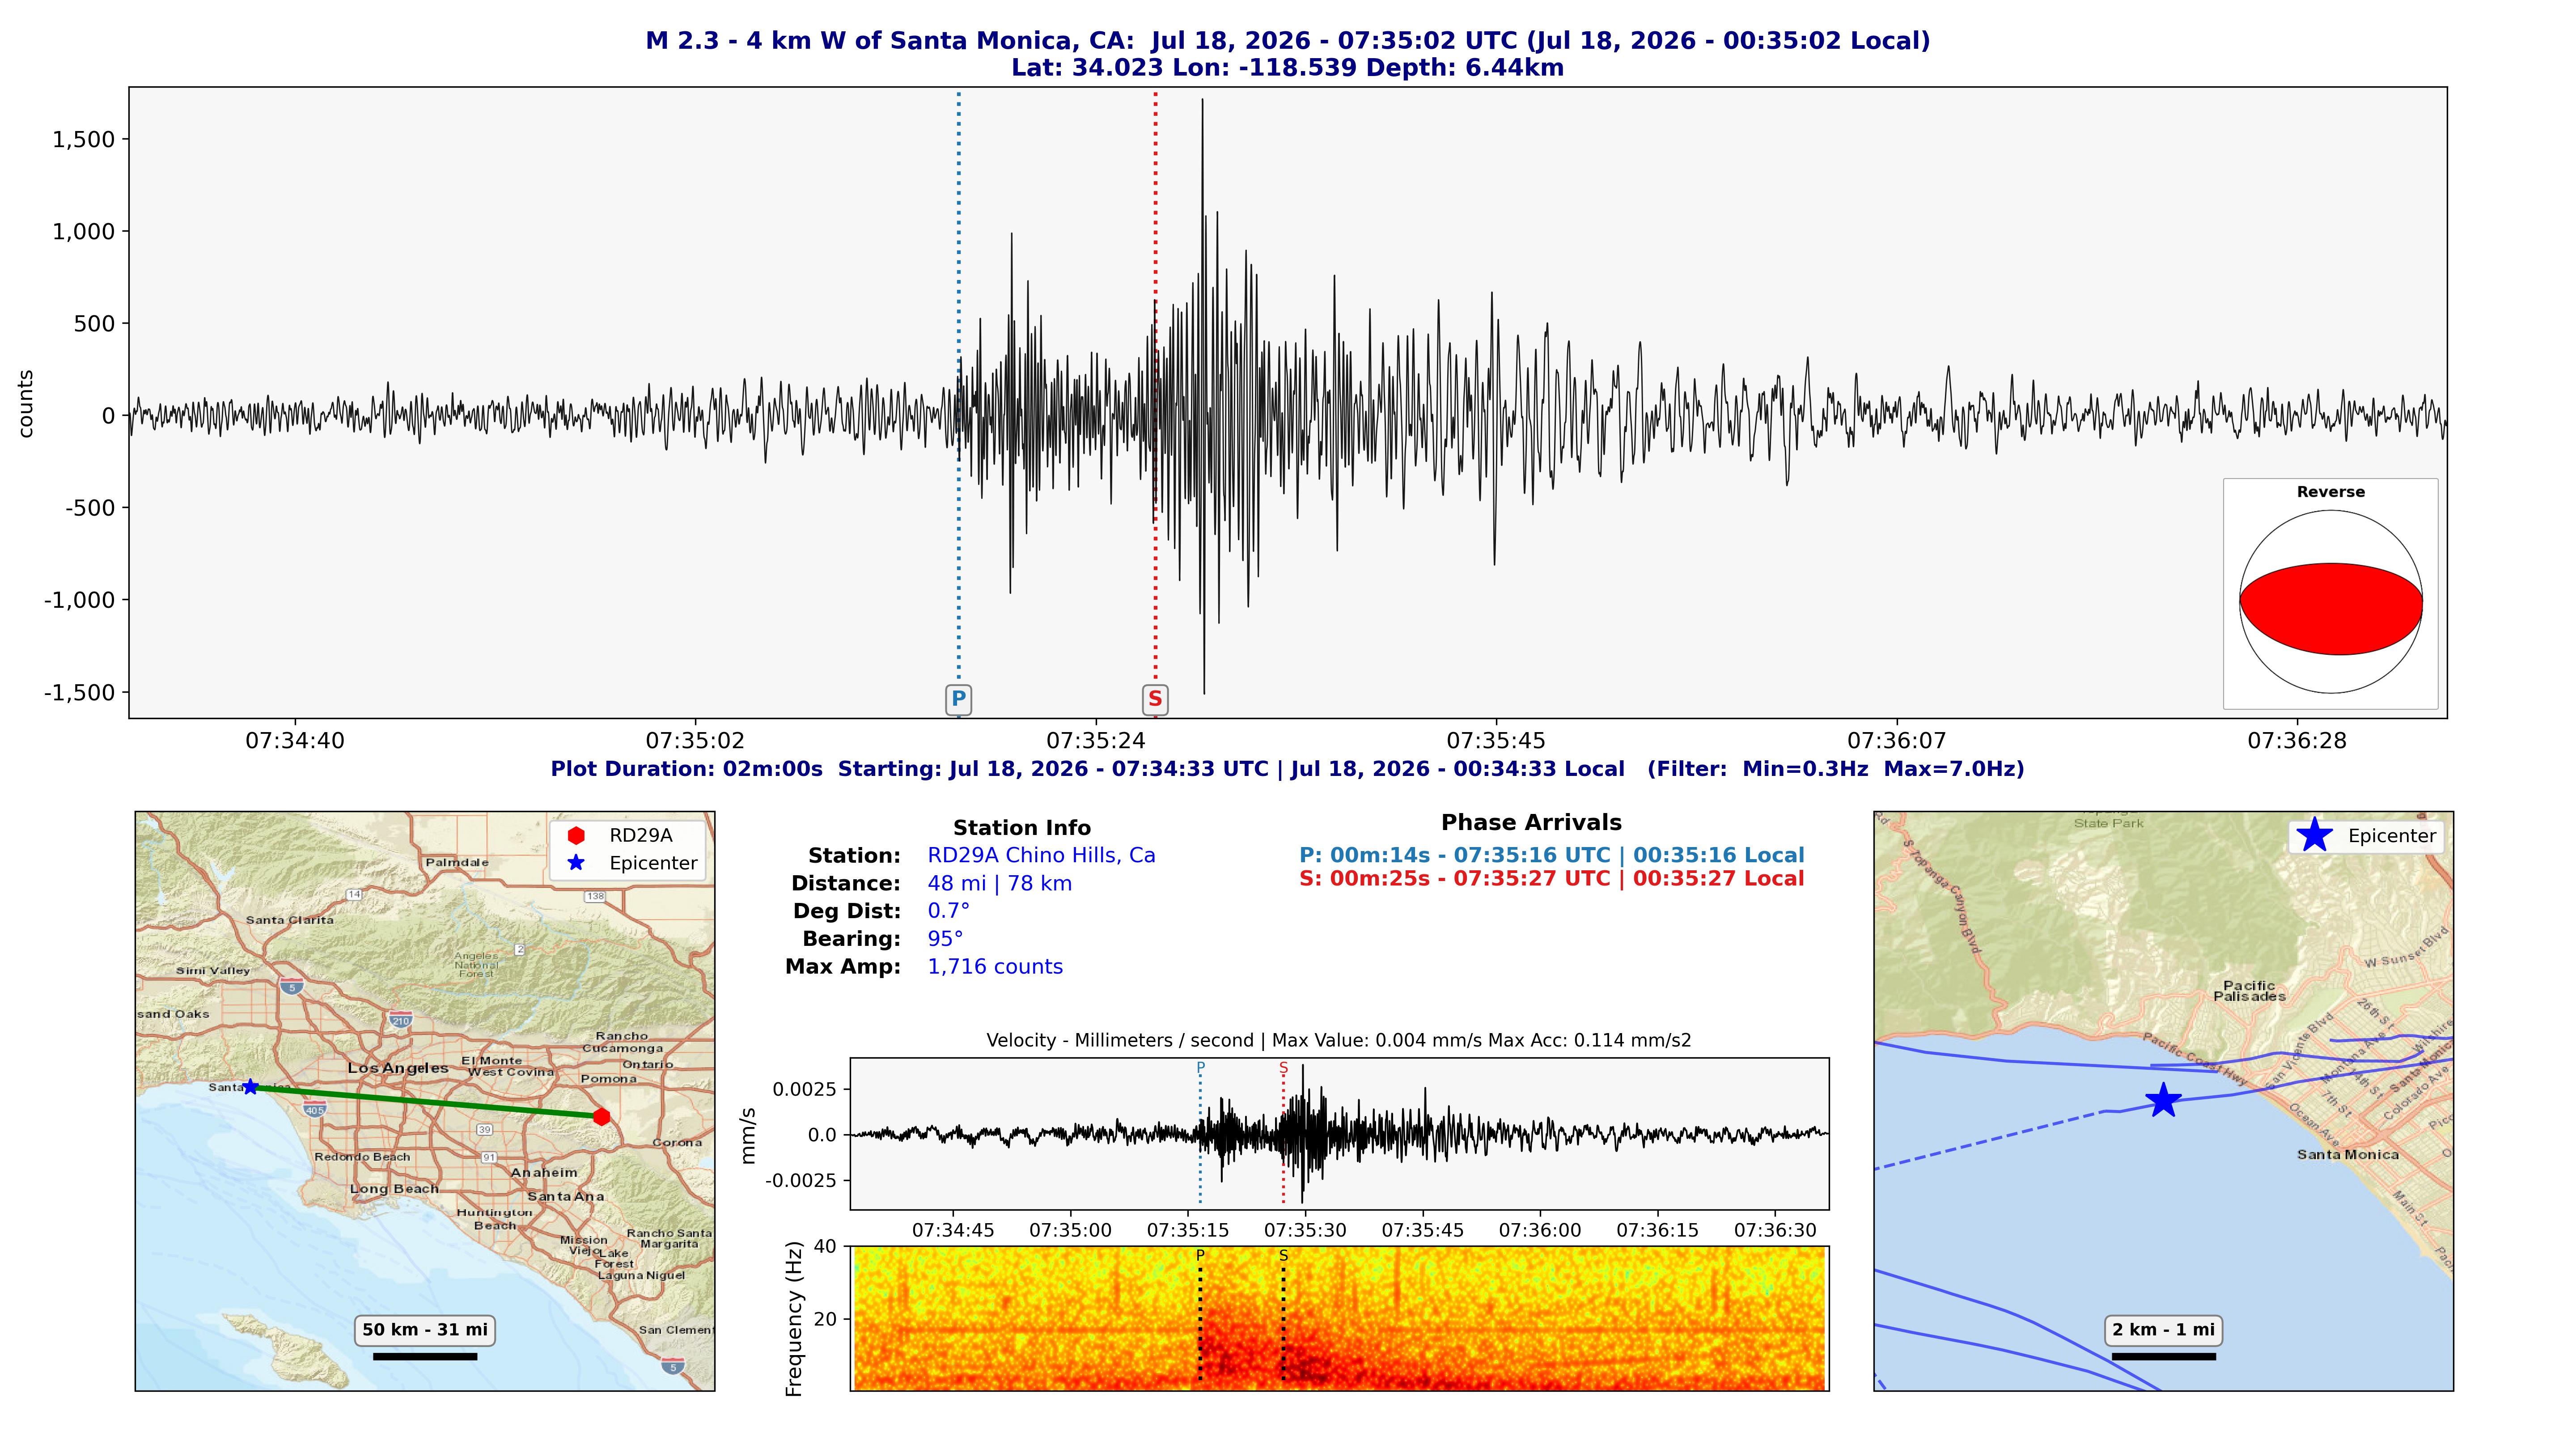Click the 'Pomona' label on the regional map

pyautogui.click(x=608, y=1079)
